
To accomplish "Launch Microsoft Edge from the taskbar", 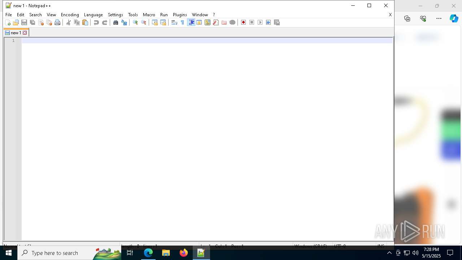I will (148, 253).
